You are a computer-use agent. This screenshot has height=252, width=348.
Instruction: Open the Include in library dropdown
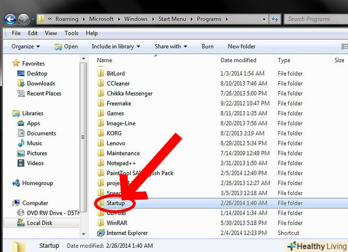(116, 46)
